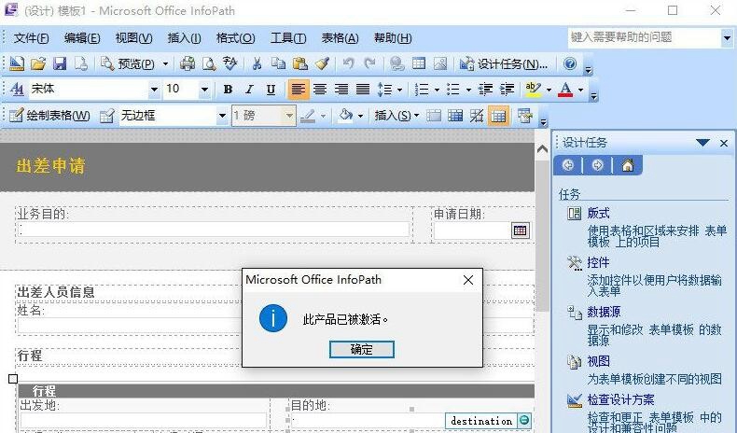Expand the line spacing dropdown arrow
This screenshot has width=737, height=433.
point(399,90)
